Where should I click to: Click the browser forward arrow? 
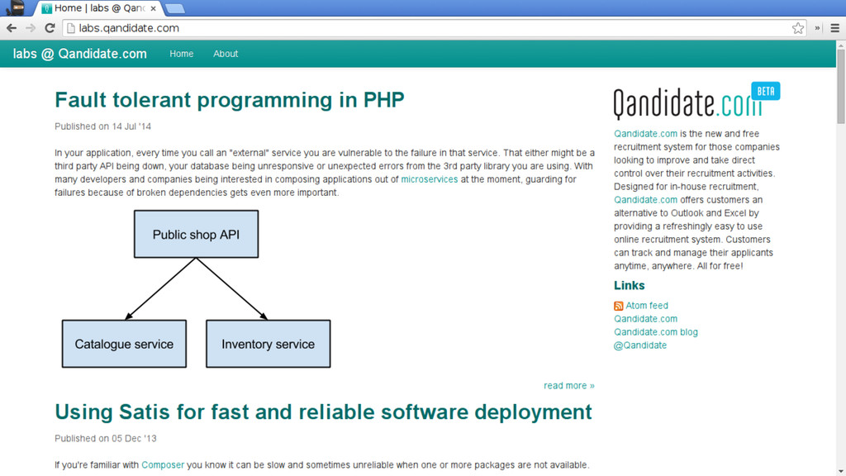(x=31, y=28)
